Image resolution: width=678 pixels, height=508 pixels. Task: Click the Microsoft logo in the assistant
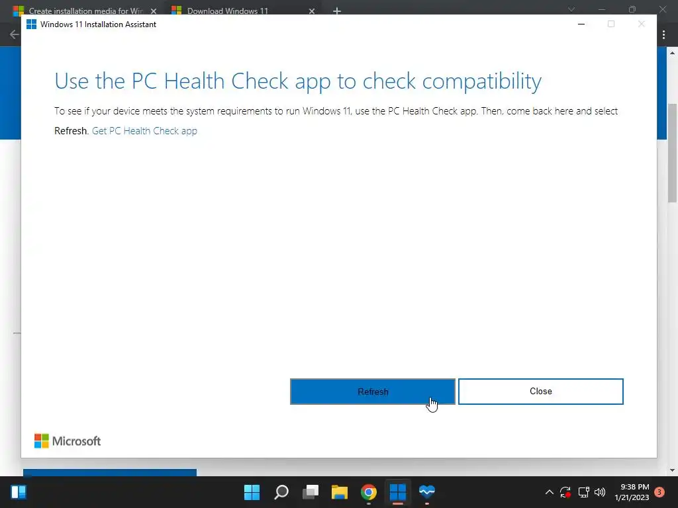pos(67,441)
